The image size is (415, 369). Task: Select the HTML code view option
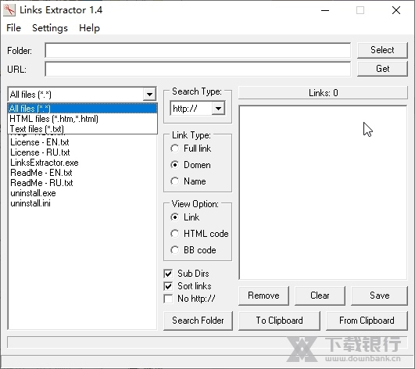(199, 234)
